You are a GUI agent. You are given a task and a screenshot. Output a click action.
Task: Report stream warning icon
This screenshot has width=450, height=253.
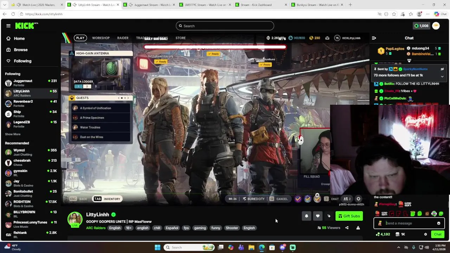click(x=358, y=228)
